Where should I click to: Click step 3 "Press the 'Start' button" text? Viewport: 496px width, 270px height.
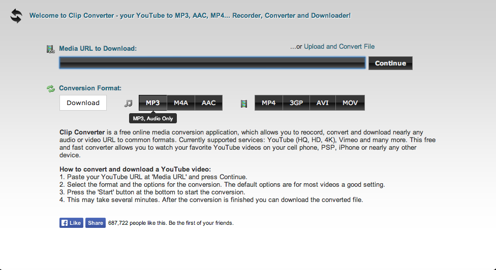tap(152, 192)
